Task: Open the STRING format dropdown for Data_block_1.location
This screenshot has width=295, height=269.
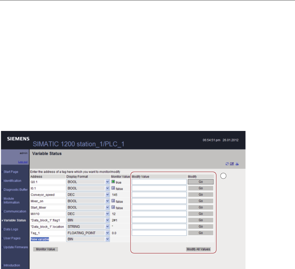Action: coord(88,227)
